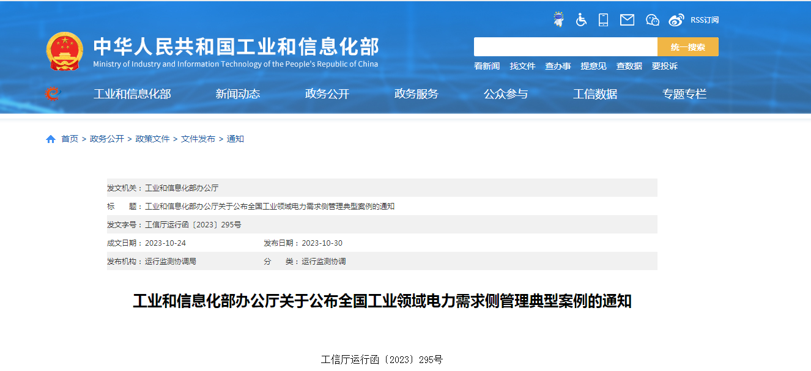Click the home icon in the breadcrumb
The height and width of the screenshot is (371, 811).
[x=51, y=138]
